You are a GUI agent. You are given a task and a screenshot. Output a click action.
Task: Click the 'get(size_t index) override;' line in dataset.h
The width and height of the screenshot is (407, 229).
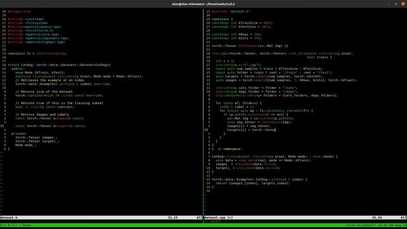[63, 84]
